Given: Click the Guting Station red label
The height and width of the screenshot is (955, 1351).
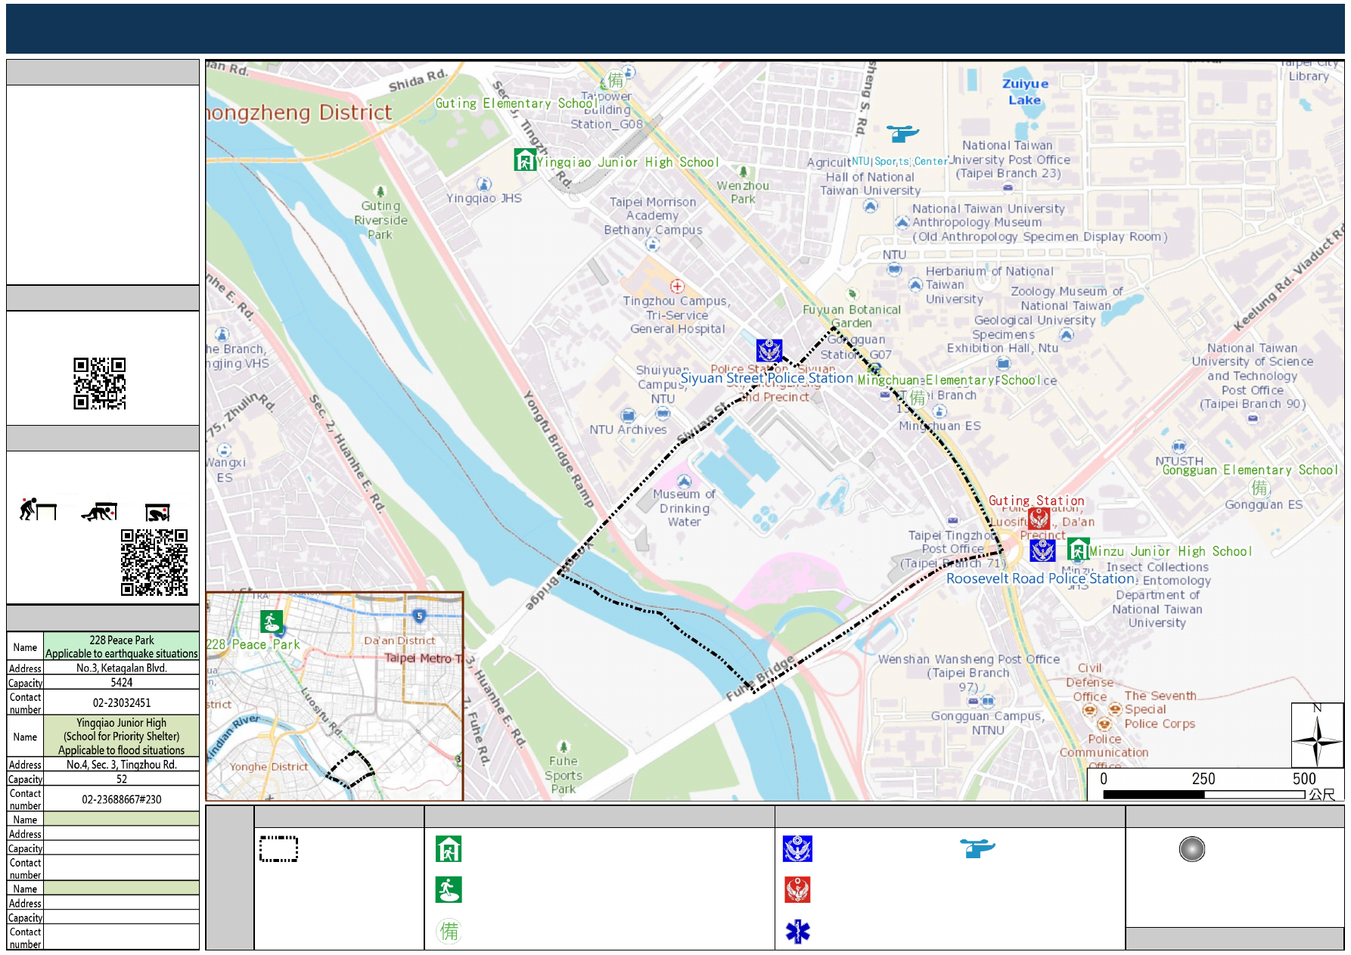Looking at the screenshot, I should [x=1036, y=501].
